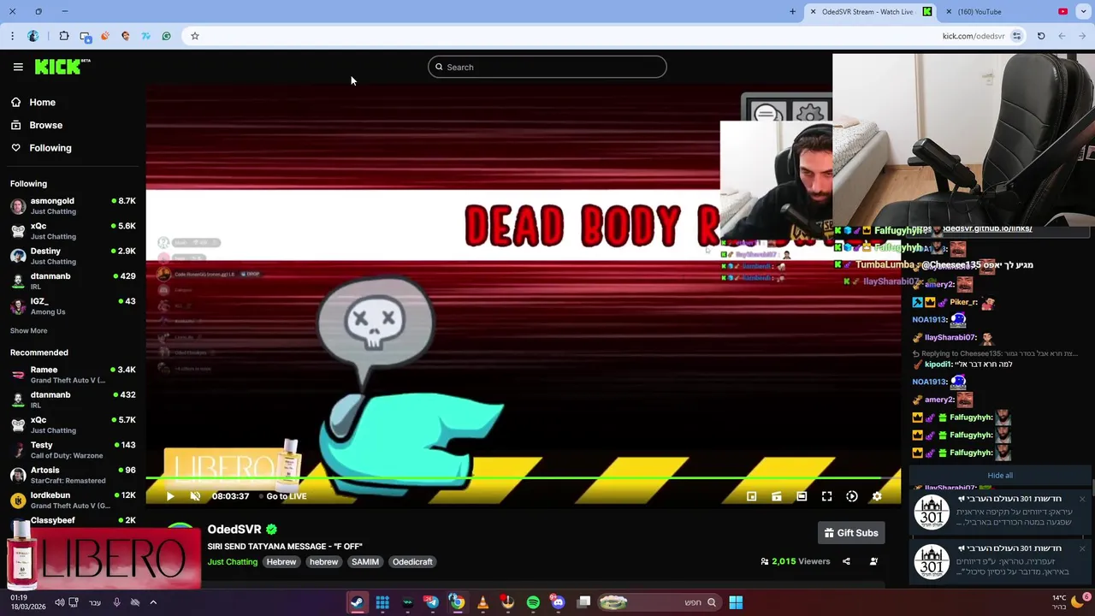Enter fullscreen on the video player
Image resolution: width=1095 pixels, height=616 pixels.
pos(827,496)
